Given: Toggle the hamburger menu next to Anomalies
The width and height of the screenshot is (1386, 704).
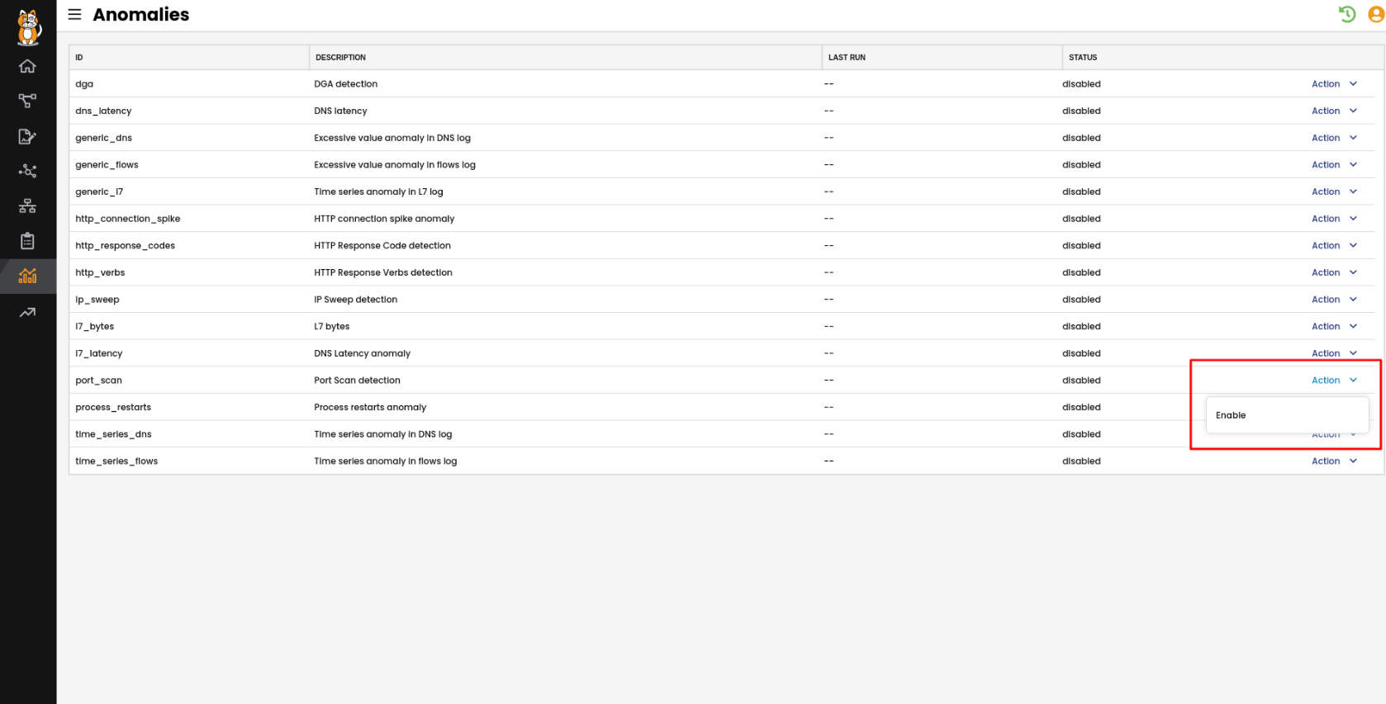Looking at the screenshot, I should tap(74, 14).
